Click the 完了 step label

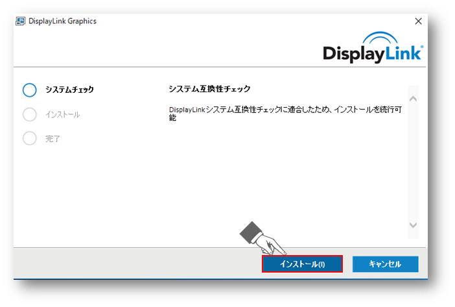52,138
